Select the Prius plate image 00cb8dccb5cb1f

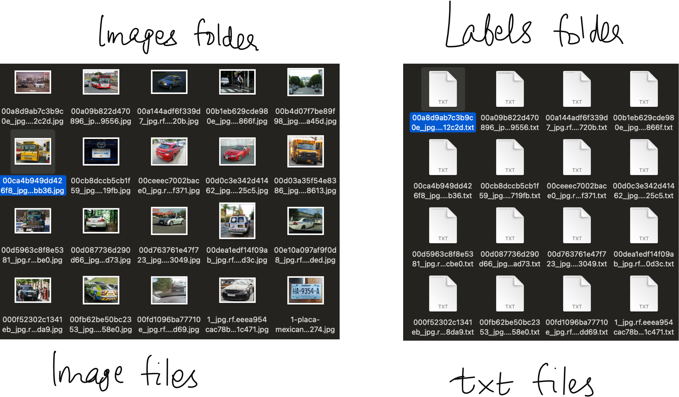101,151
